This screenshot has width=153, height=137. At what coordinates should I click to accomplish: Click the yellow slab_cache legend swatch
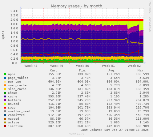click(x=5, y=89)
